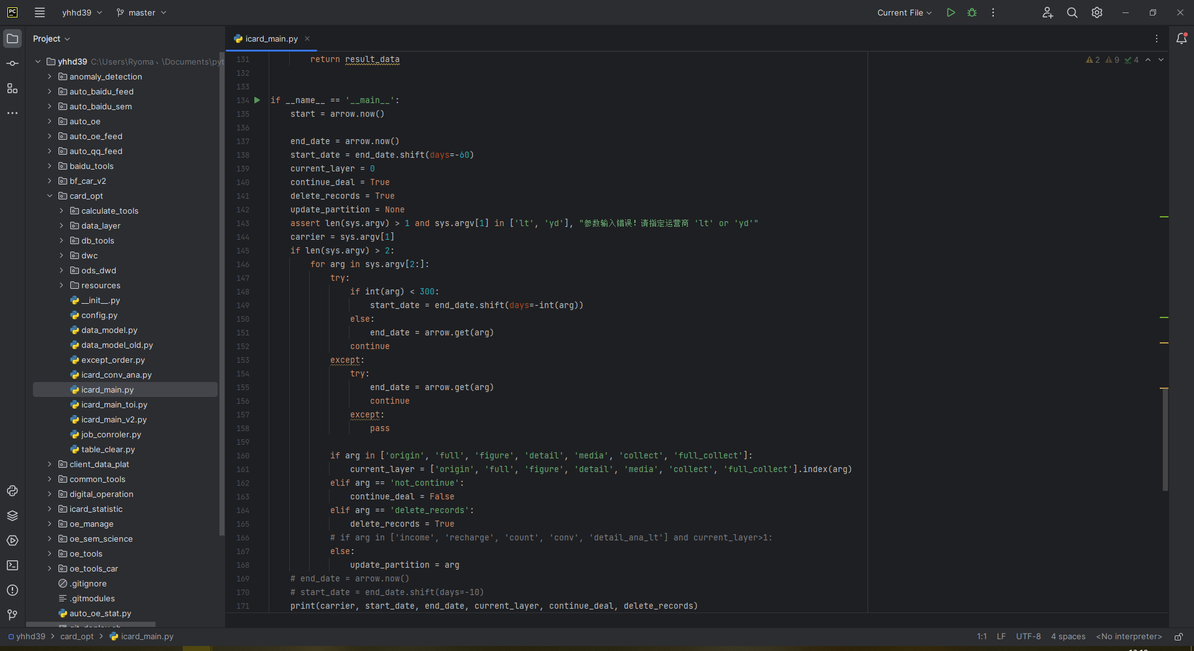The width and height of the screenshot is (1194, 651).
Task: Open Python Packages layers icon
Action: click(12, 516)
